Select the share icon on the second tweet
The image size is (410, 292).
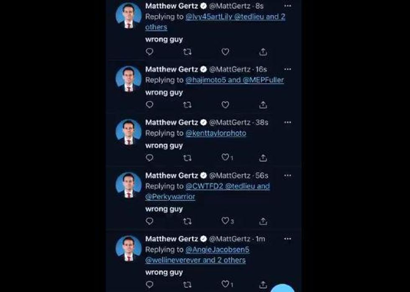[263, 105]
